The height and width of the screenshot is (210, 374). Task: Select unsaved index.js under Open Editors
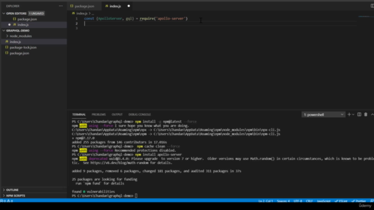[23, 24]
